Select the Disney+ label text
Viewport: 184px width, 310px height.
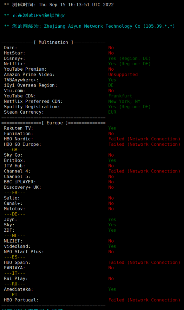15,59
